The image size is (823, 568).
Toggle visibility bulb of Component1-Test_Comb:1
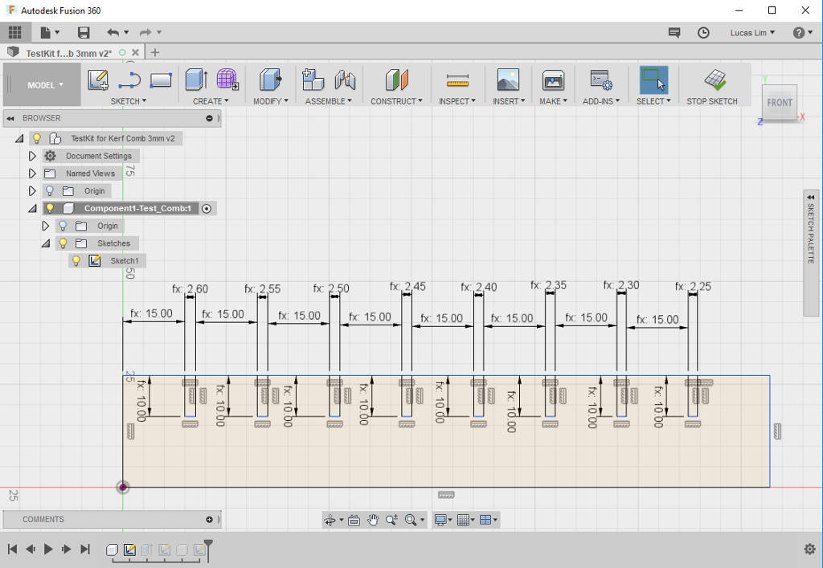click(50, 208)
